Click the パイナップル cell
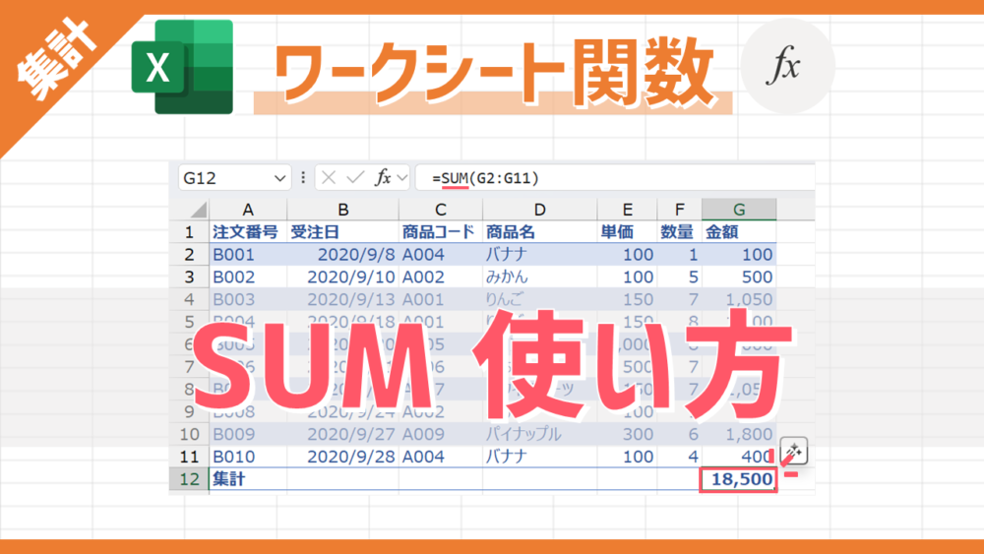984x554 pixels. (x=539, y=434)
